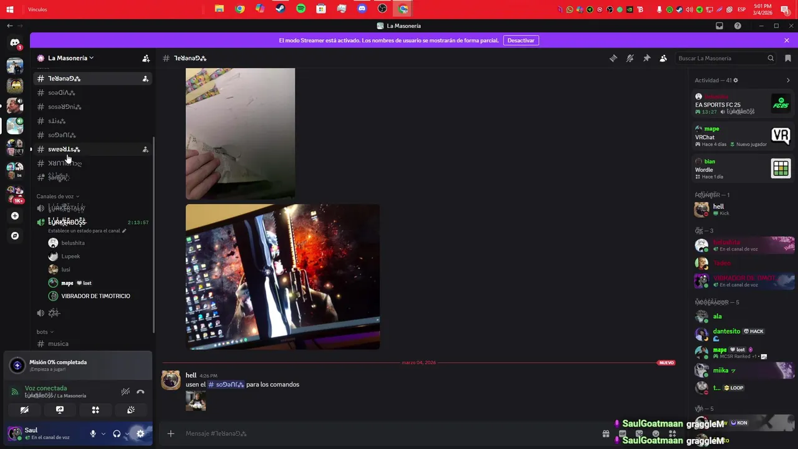The image size is (798, 449).
Task: Open the Discord inbox icon
Action: coord(719,26)
